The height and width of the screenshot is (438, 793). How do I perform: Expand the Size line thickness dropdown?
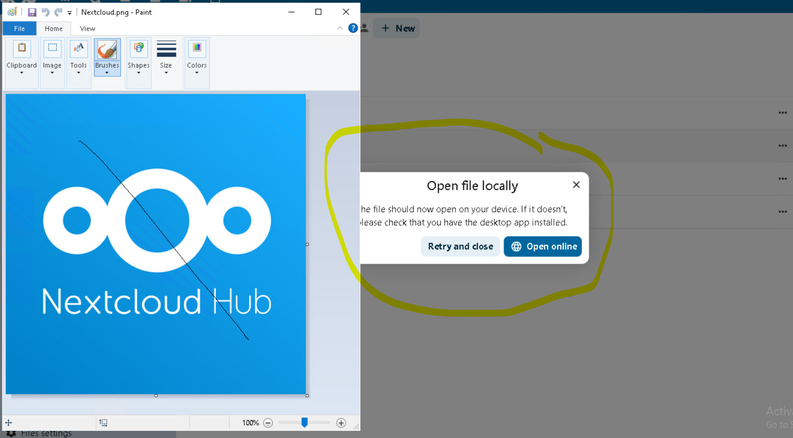tap(166, 58)
